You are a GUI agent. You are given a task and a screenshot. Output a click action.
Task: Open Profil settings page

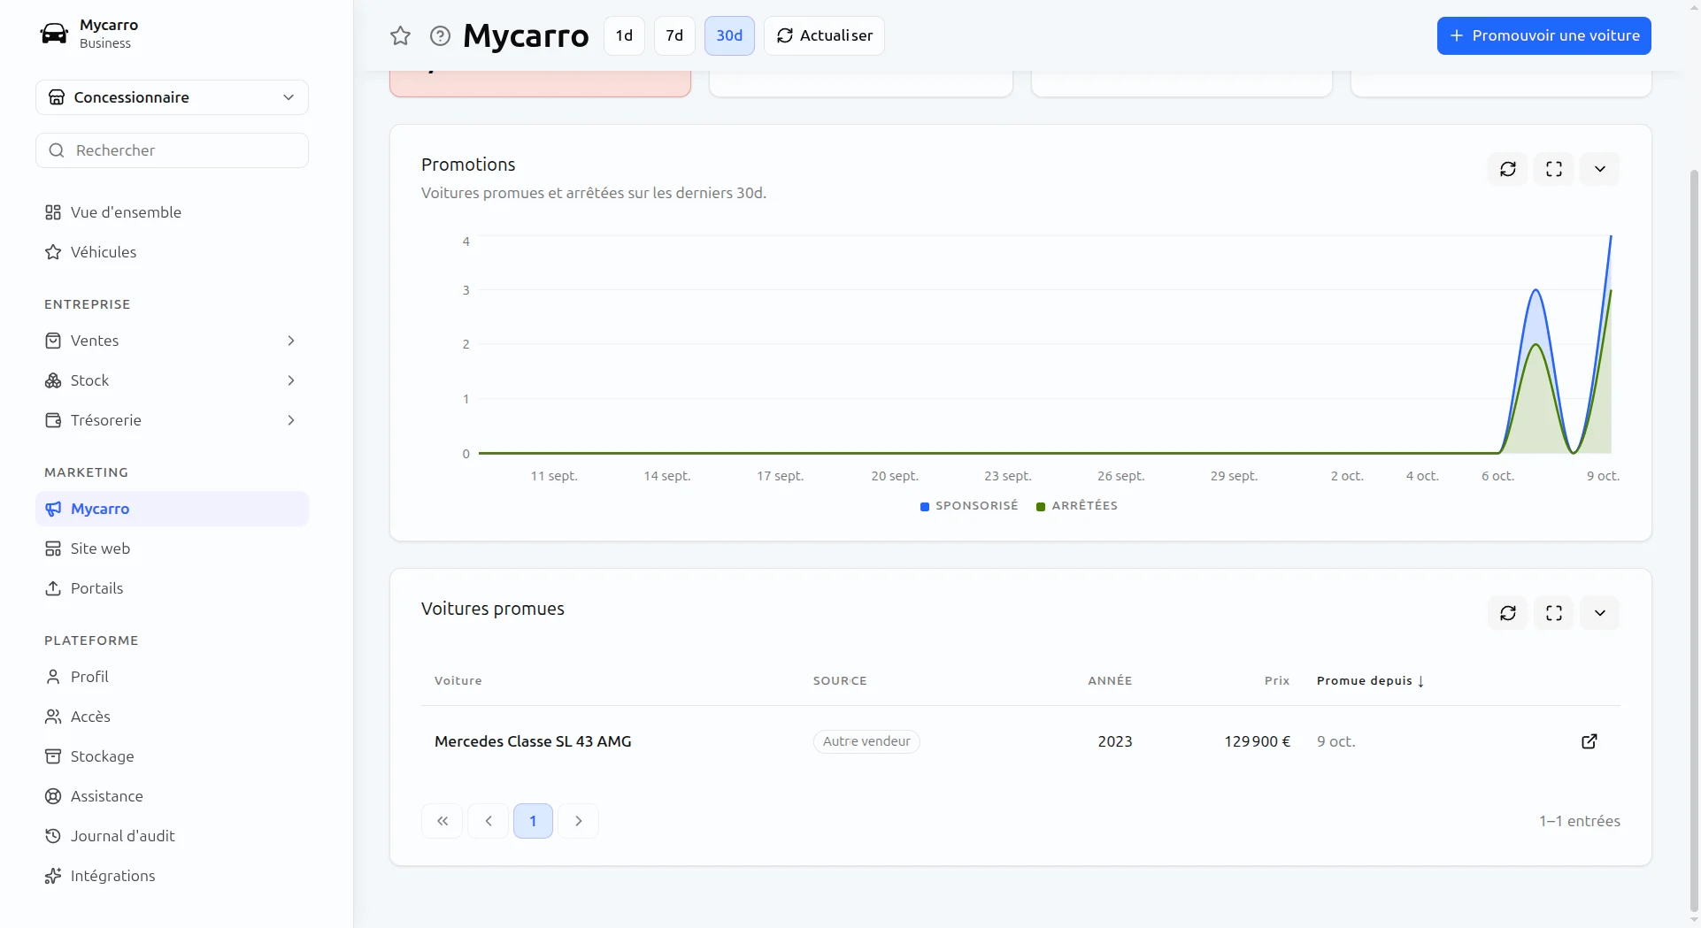[173, 677]
